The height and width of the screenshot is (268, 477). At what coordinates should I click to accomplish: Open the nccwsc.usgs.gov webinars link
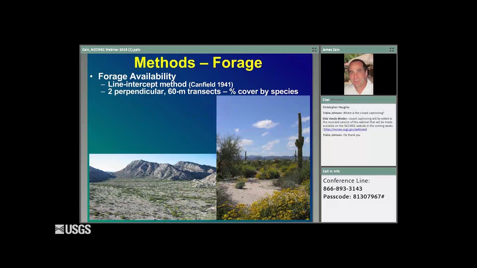click(345, 130)
